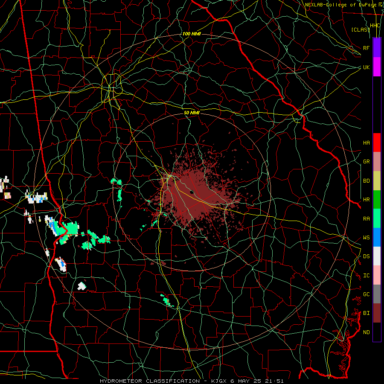Click the 'WS' legend label

366,237
